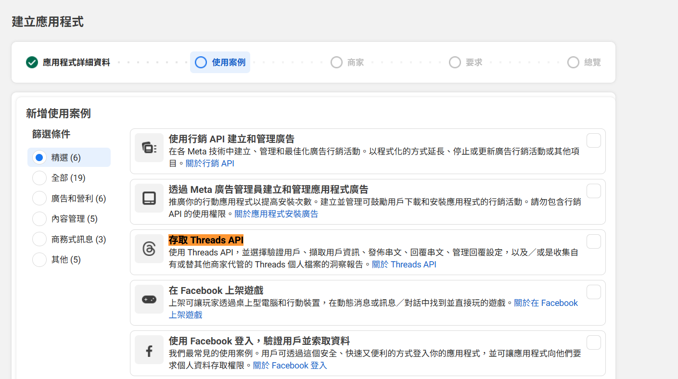Open the 關於行銷 API link
Viewport: 678px width, 379px height.
click(210, 164)
